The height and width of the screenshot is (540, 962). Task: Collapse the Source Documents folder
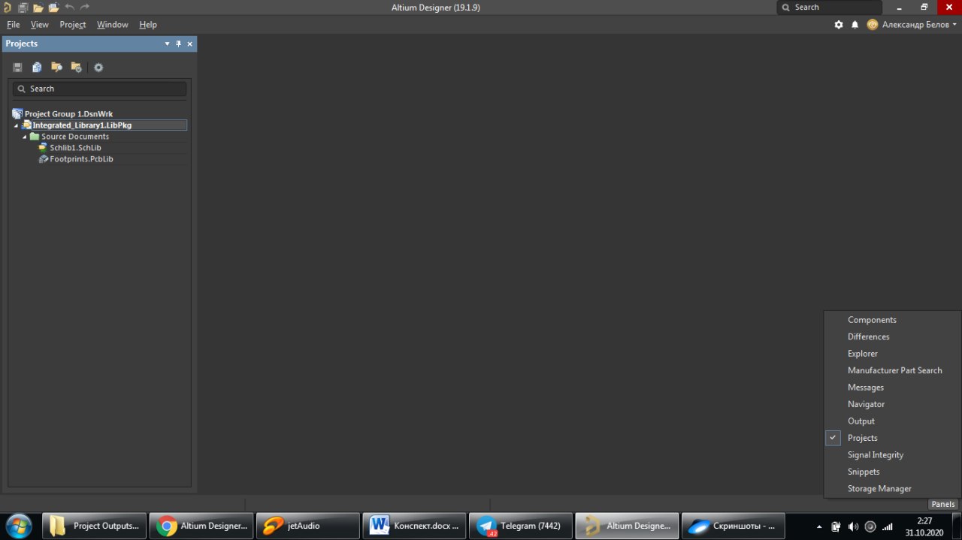(x=24, y=137)
